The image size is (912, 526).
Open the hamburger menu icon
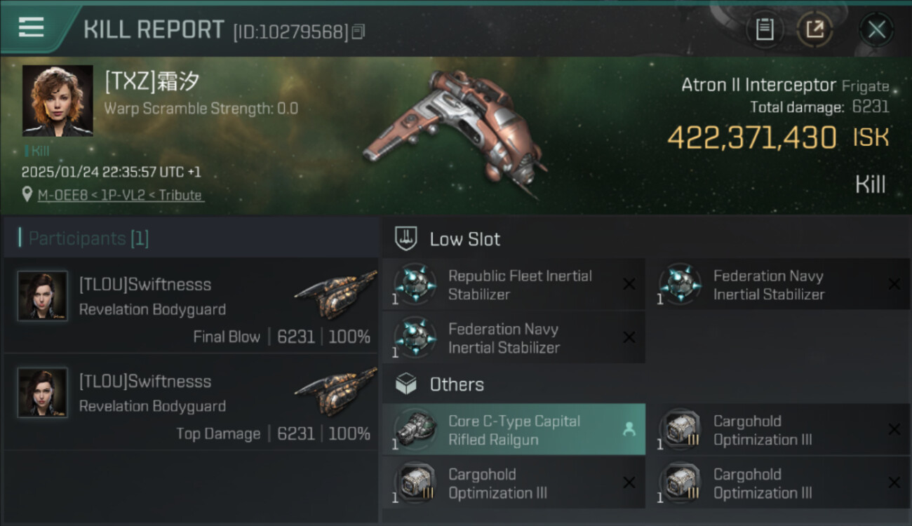coord(32,28)
